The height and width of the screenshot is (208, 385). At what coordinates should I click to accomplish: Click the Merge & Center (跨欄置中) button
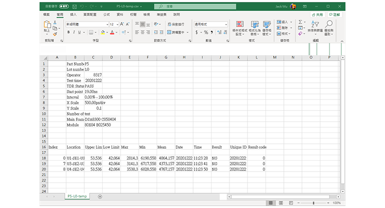[x=176, y=32]
